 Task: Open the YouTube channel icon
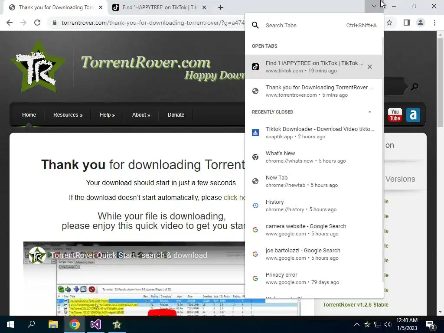click(395, 114)
